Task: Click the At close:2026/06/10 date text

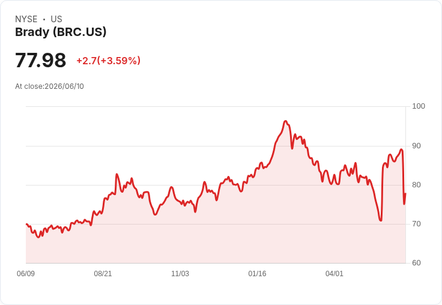Action: pos(49,86)
